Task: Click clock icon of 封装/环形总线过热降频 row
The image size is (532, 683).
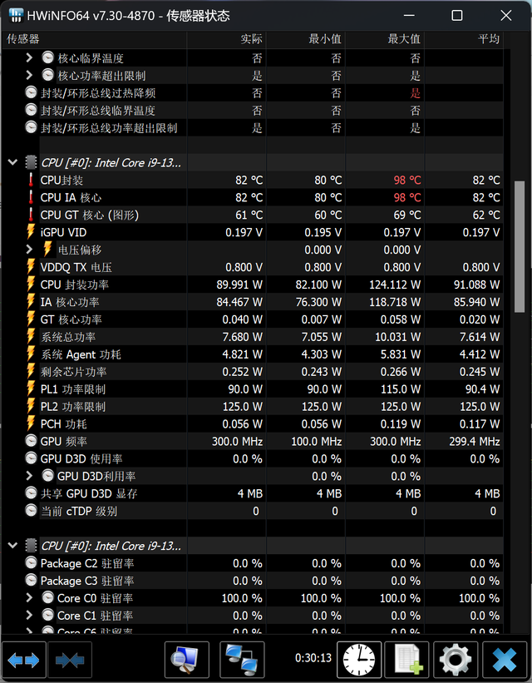Action: [31, 92]
